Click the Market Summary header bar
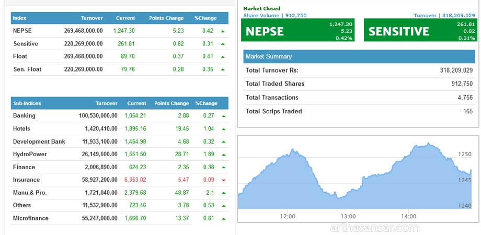 pos(358,56)
